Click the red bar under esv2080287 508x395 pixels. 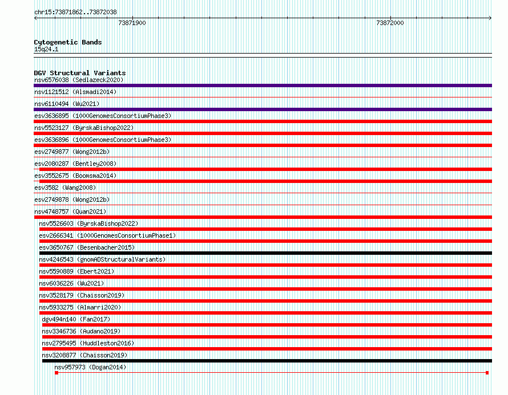point(265,169)
